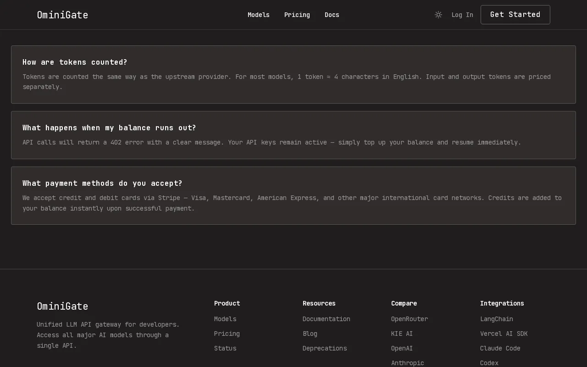
Task: Open the Blog footer link
Action: [x=310, y=334]
